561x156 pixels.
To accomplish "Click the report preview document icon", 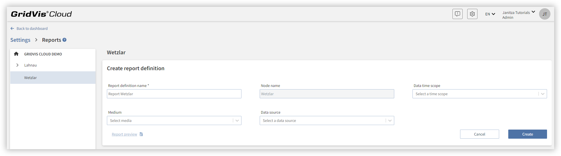I will pos(141,134).
